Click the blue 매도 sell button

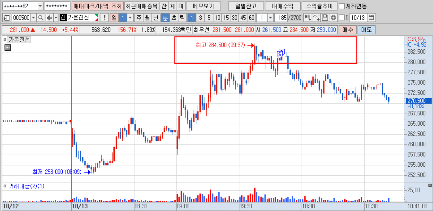pos(366,30)
